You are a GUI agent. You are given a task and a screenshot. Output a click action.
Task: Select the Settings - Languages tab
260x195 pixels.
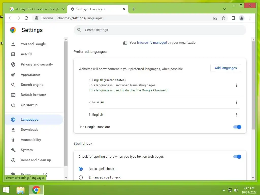click(x=98, y=9)
